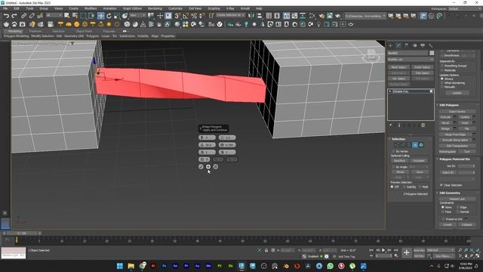Click the Pin Stack icon below the modifier stack
The width and height of the screenshot is (483, 272).
click(391, 125)
